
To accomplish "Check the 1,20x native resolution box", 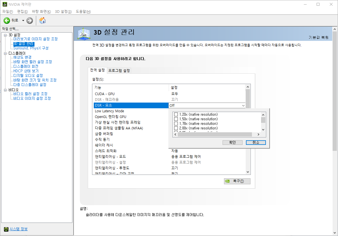I will pyautogui.click(x=176, y=114).
